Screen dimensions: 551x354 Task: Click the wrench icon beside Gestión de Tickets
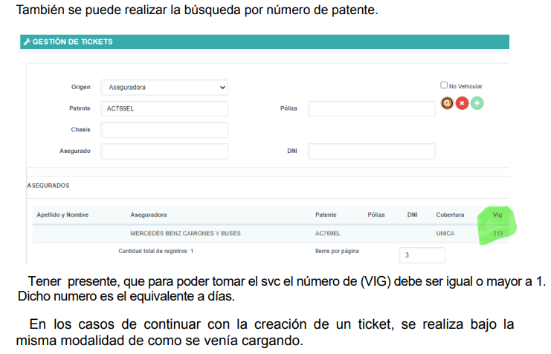point(27,42)
